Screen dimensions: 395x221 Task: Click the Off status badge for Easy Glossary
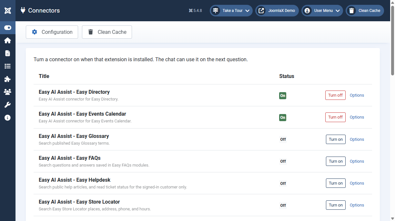[x=283, y=139]
